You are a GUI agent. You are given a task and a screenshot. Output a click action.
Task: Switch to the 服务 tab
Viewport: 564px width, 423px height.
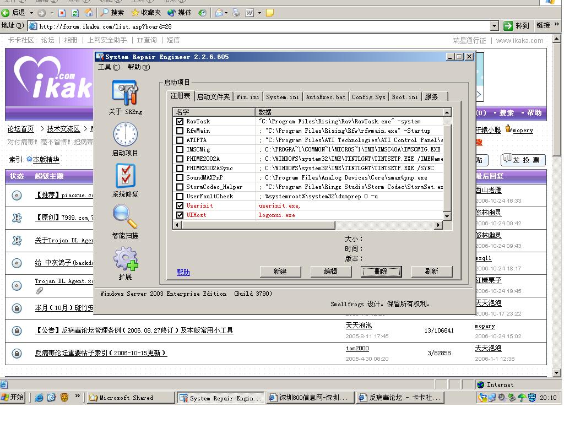click(x=434, y=97)
